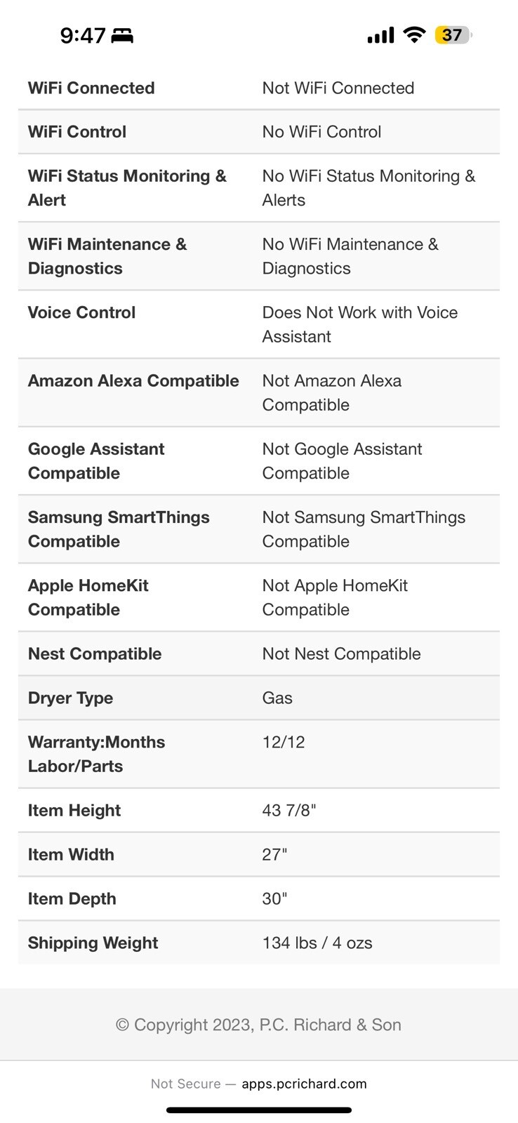
Task: Tap the apps.pcrichard.com address bar
Action: point(302,1084)
